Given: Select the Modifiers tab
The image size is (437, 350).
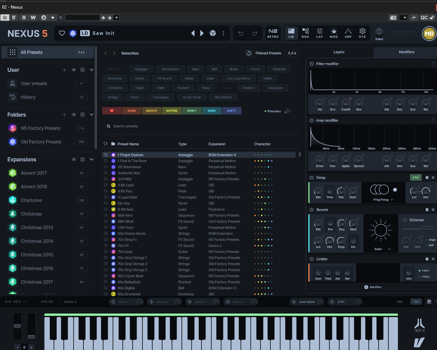Looking at the screenshot, I should pos(407,52).
